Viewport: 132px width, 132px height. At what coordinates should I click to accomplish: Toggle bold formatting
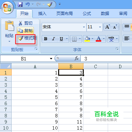[46, 39]
